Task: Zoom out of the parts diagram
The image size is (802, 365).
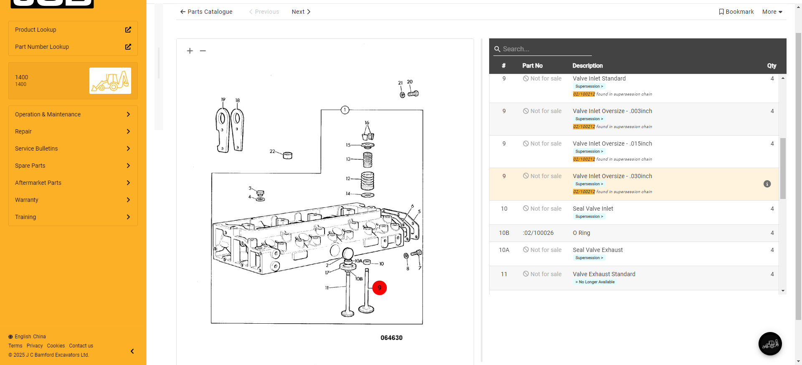Action: (x=203, y=51)
